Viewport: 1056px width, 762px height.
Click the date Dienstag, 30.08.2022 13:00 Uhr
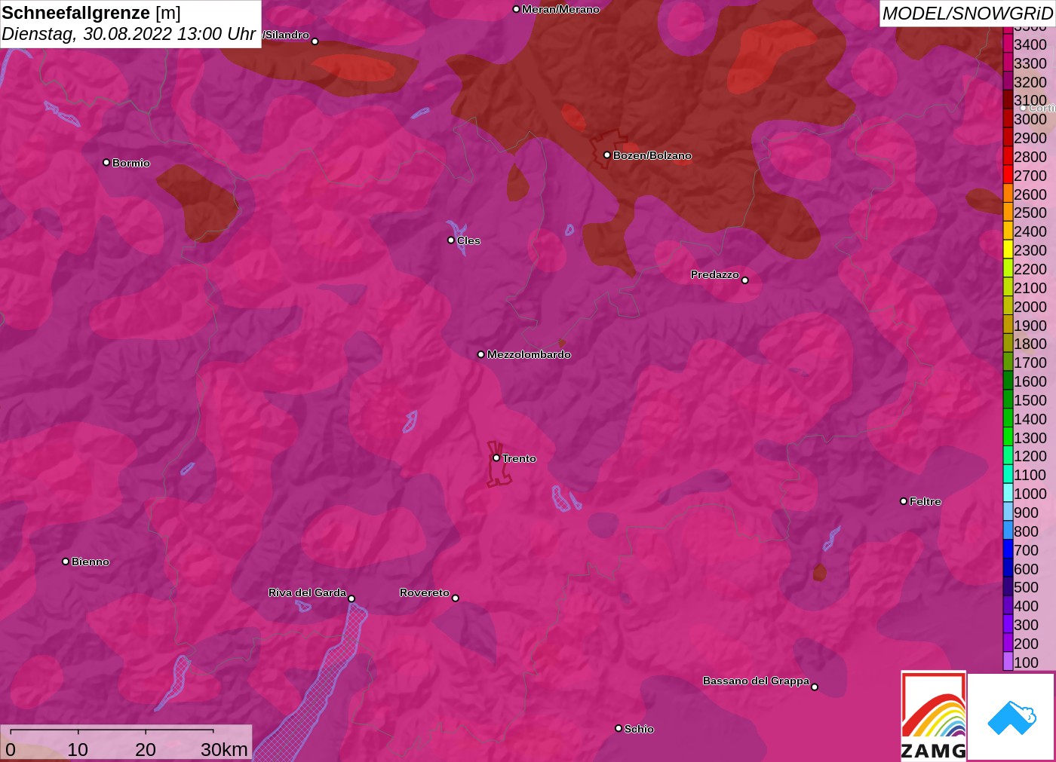[x=128, y=34]
